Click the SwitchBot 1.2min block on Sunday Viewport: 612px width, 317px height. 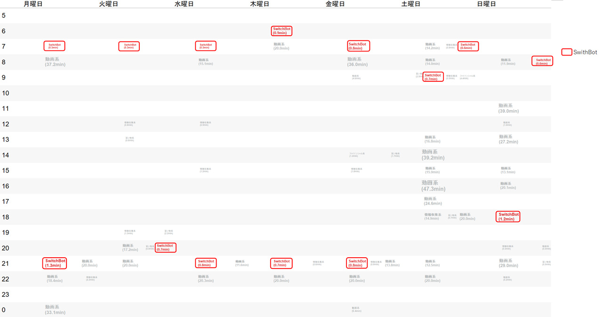[x=508, y=217]
